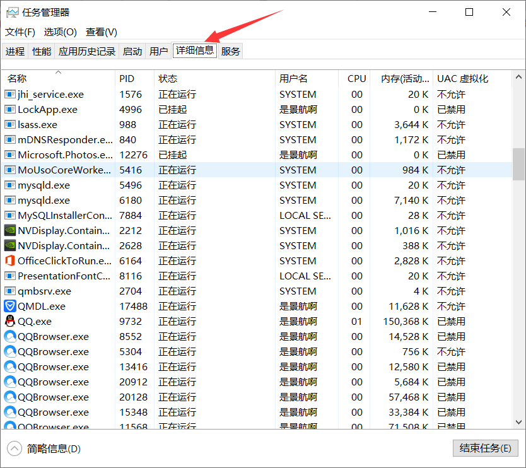Click the mysqld.exe process icon

pyautogui.click(x=9, y=185)
